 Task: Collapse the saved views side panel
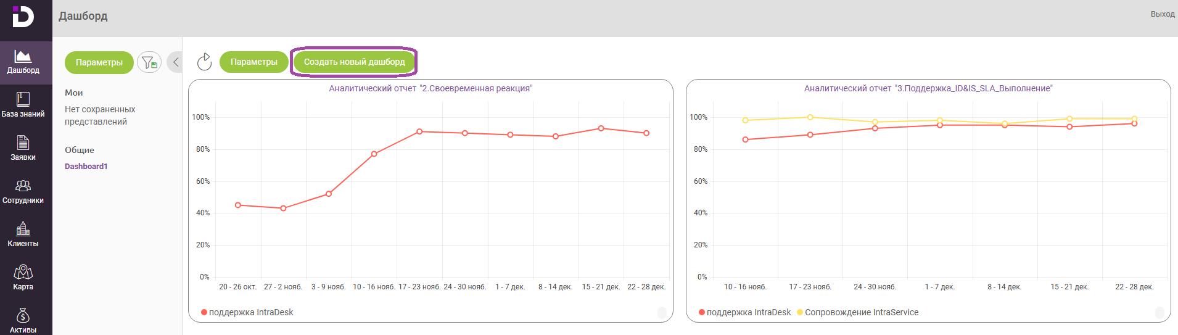click(x=175, y=62)
